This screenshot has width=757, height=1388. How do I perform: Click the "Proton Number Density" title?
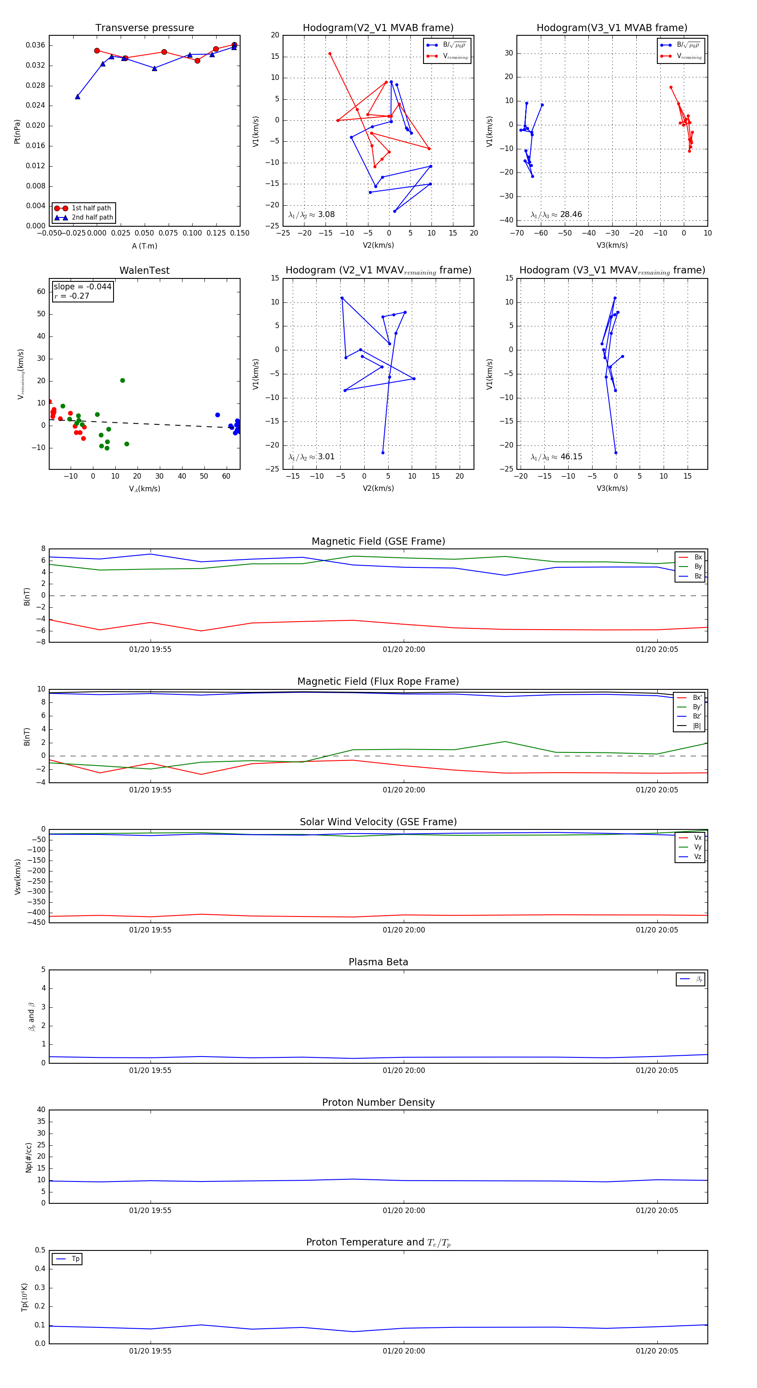coord(378,1102)
